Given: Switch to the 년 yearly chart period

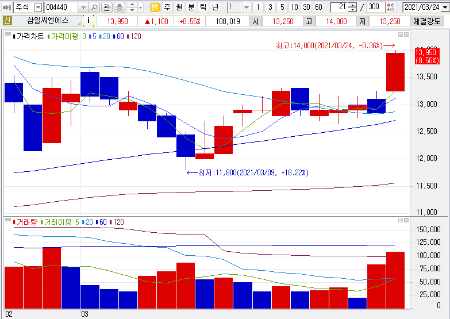Looking at the screenshot, I should coord(216,7).
